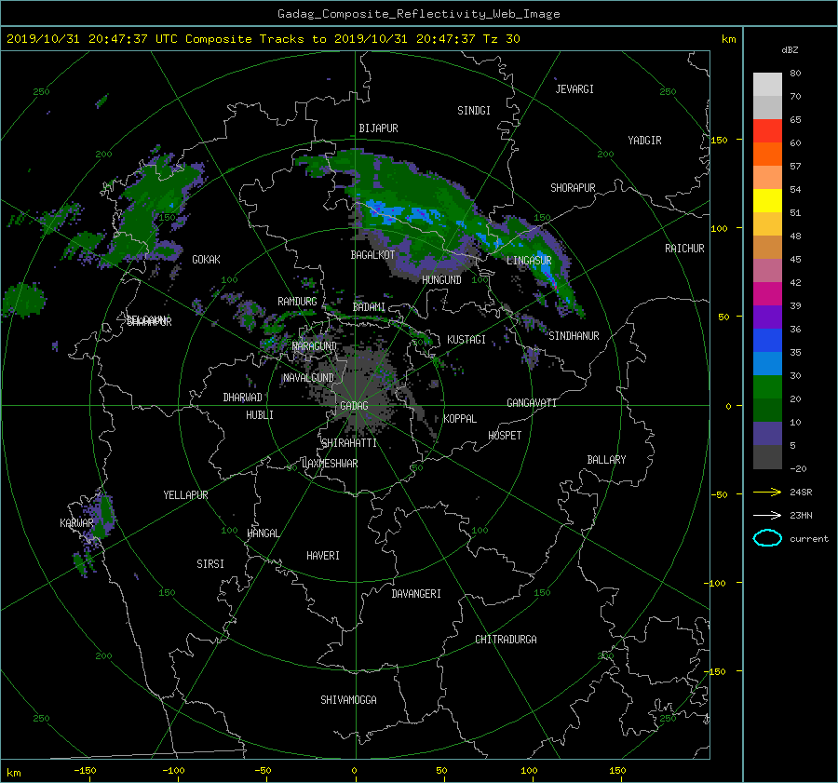This screenshot has height=783, width=838.
Task: Click the KUSTAGI city label
Action: click(466, 340)
